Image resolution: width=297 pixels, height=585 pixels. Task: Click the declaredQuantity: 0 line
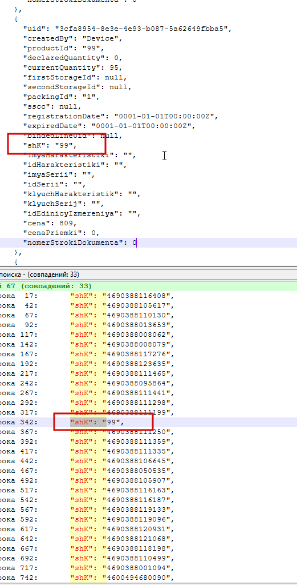(x=73, y=58)
